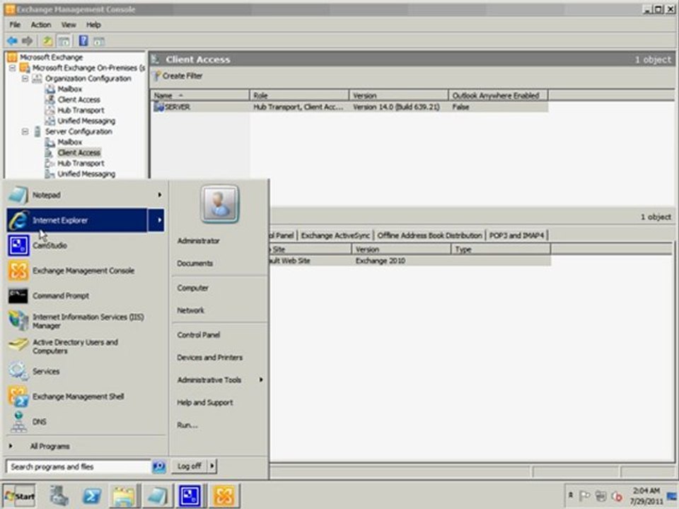This screenshot has width=679, height=509.
Task: Open Windows Explorer folder taskbar icon
Action: (x=124, y=496)
